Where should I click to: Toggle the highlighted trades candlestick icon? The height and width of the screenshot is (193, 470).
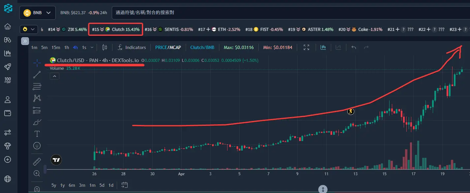tap(323, 47)
